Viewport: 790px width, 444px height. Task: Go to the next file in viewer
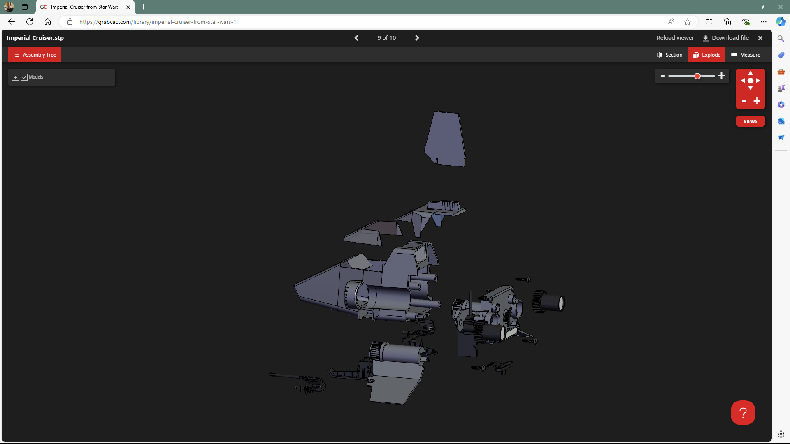417,38
